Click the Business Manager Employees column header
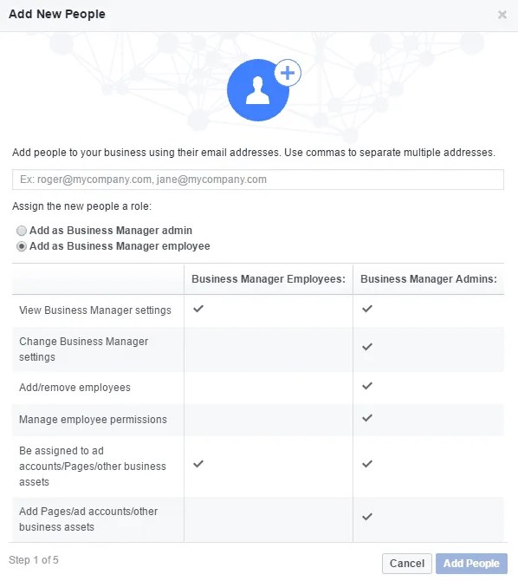The width and height of the screenshot is (518, 581). point(269,279)
